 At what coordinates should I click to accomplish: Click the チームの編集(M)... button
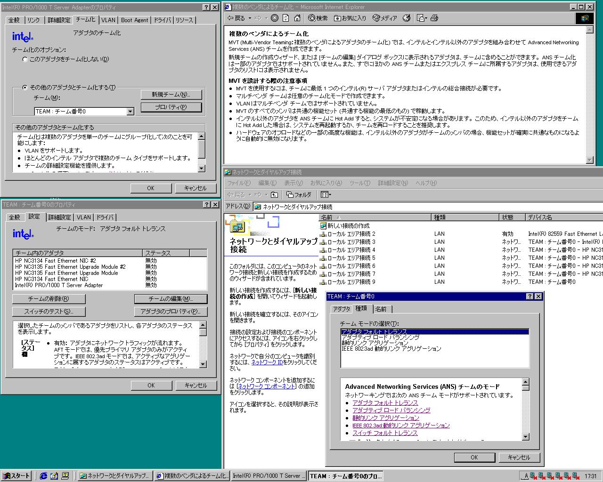(171, 299)
